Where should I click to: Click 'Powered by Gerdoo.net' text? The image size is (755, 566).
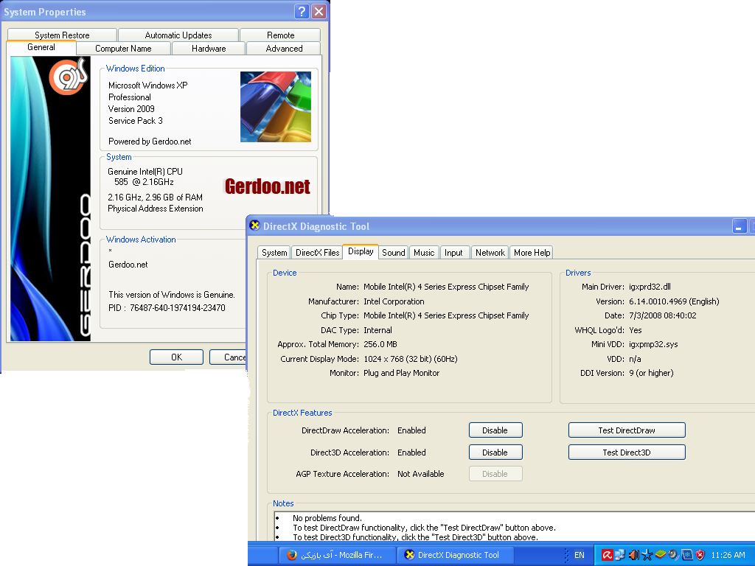tap(150, 141)
